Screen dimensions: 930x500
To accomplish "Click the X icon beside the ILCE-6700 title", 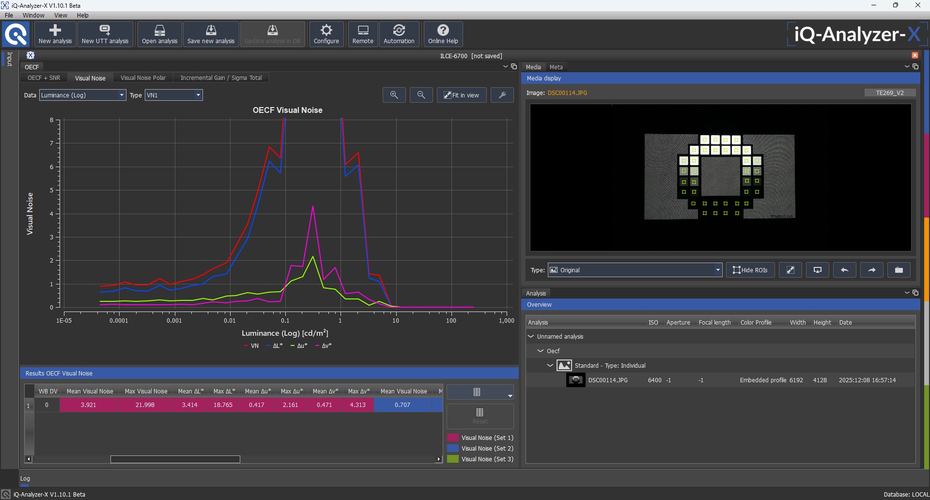I will click(31, 55).
